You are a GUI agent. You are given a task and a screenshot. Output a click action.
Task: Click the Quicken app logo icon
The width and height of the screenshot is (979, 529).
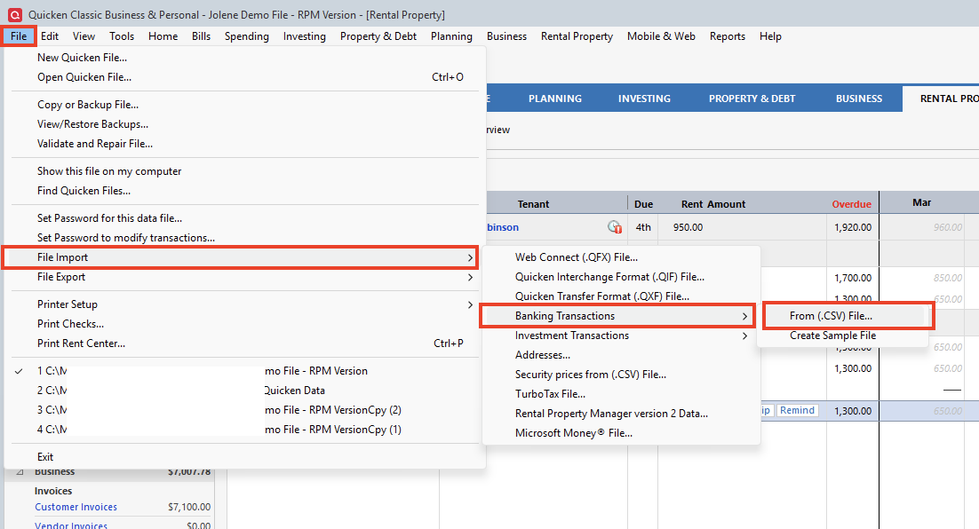[14, 14]
